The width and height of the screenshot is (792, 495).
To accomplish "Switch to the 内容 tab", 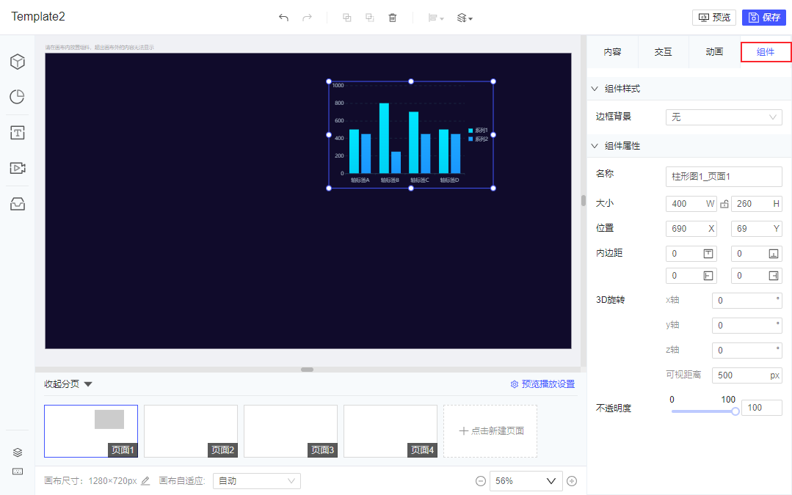I will [613, 51].
